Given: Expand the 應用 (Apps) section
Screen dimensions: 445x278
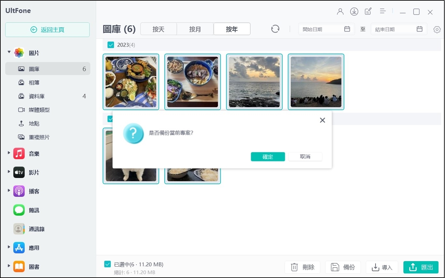Looking at the screenshot, I should pyautogui.click(x=8, y=247).
